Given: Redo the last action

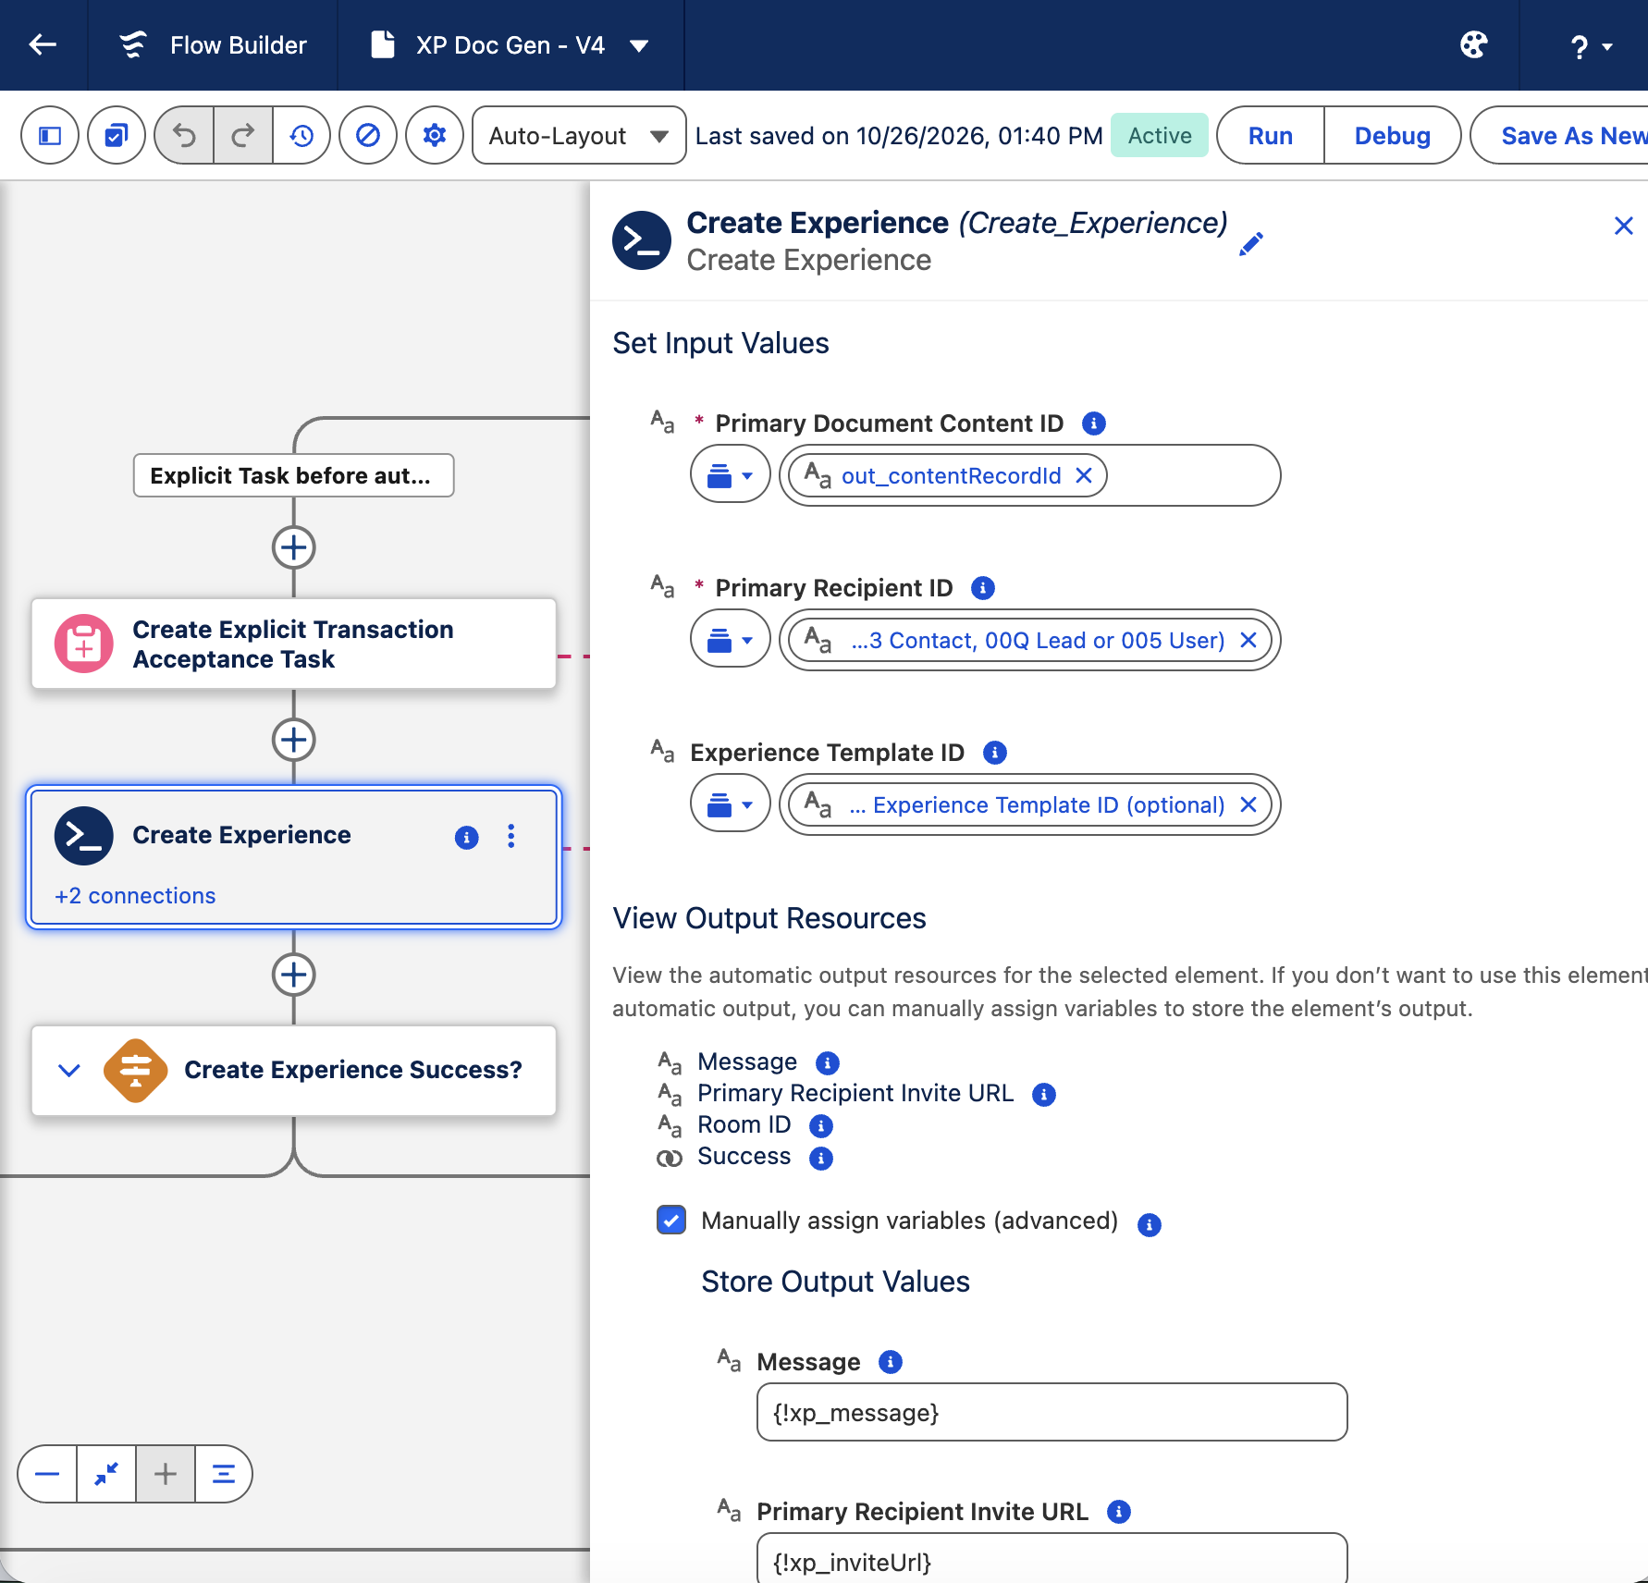Looking at the screenshot, I should click(x=243, y=136).
